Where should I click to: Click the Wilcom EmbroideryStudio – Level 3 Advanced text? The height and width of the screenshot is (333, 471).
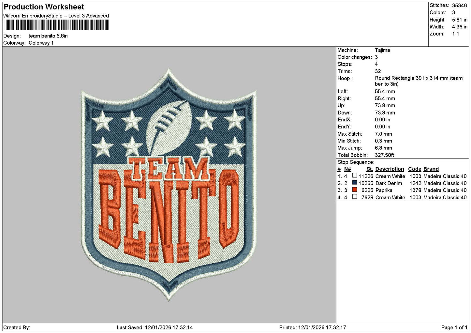[56, 16]
